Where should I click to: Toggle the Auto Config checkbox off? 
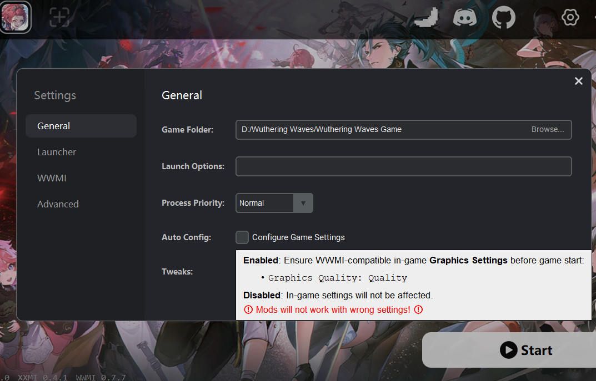click(x=242, y=237)
